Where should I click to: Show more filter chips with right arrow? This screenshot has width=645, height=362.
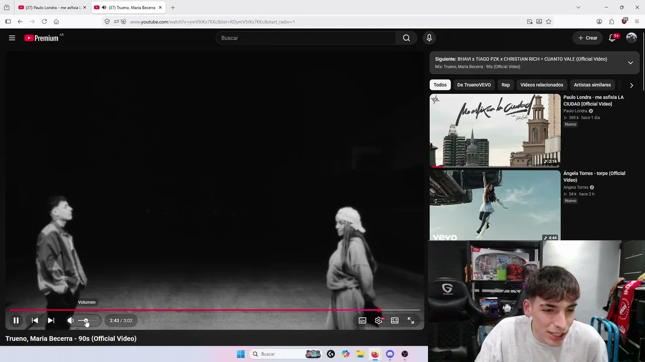tap(631, 85)
